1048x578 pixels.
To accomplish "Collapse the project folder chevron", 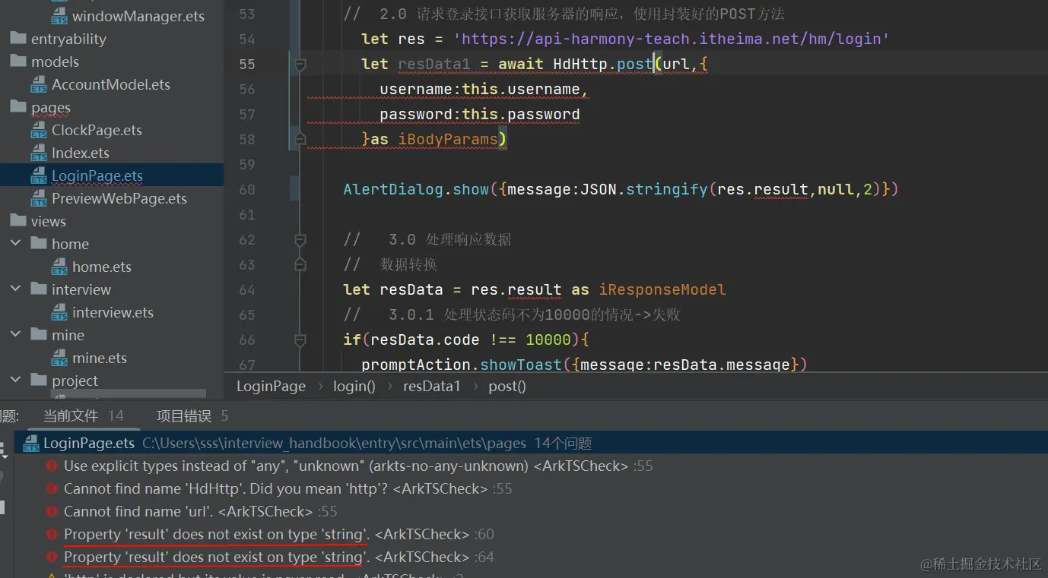I will (15, 381).
